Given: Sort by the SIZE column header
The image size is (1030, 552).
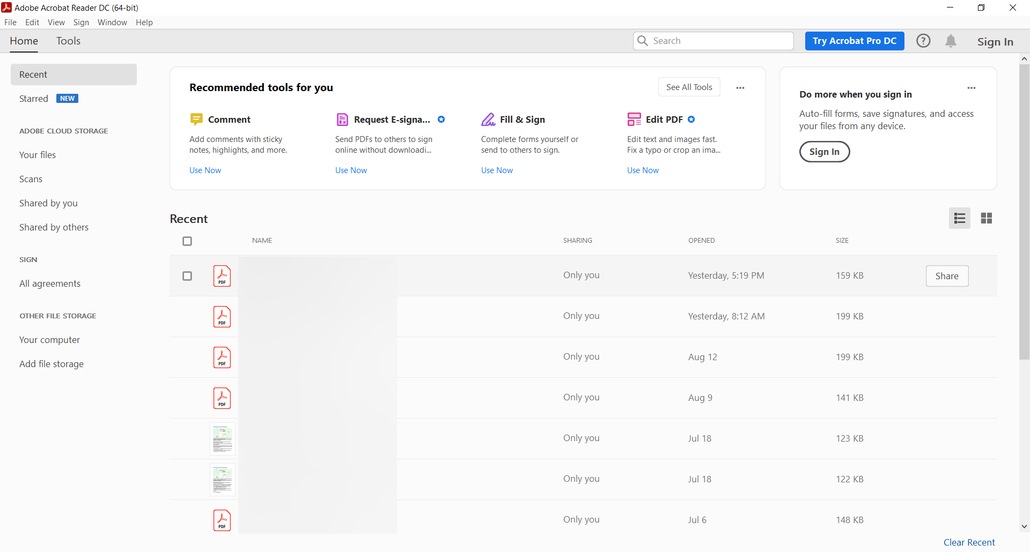Looking at the screenshot, I should coord(842,241).
